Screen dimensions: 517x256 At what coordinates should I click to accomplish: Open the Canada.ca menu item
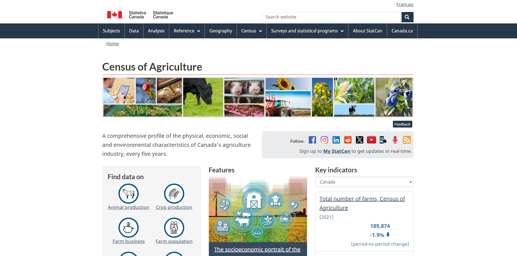[402, 31]
